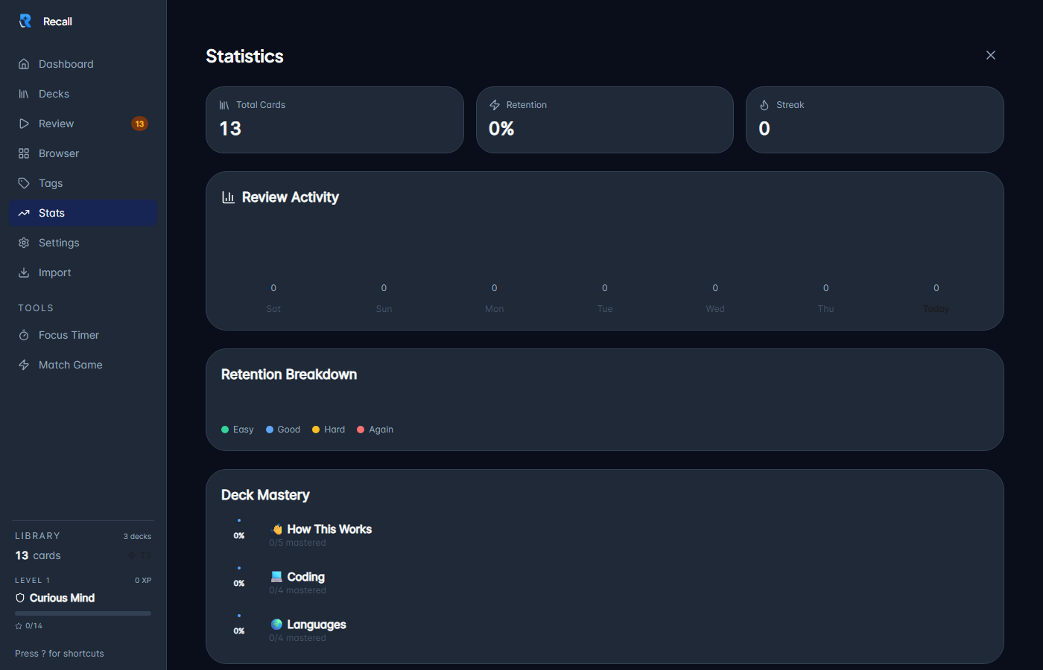Click the Review Activity bar chart icon
Image resolution: width=1043 pixels, height=670 pixels.
(229, 197)
